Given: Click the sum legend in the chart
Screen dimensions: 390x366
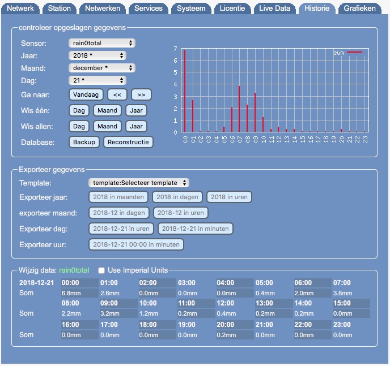Looking at the screenshot, I should (x=347, y=53).
